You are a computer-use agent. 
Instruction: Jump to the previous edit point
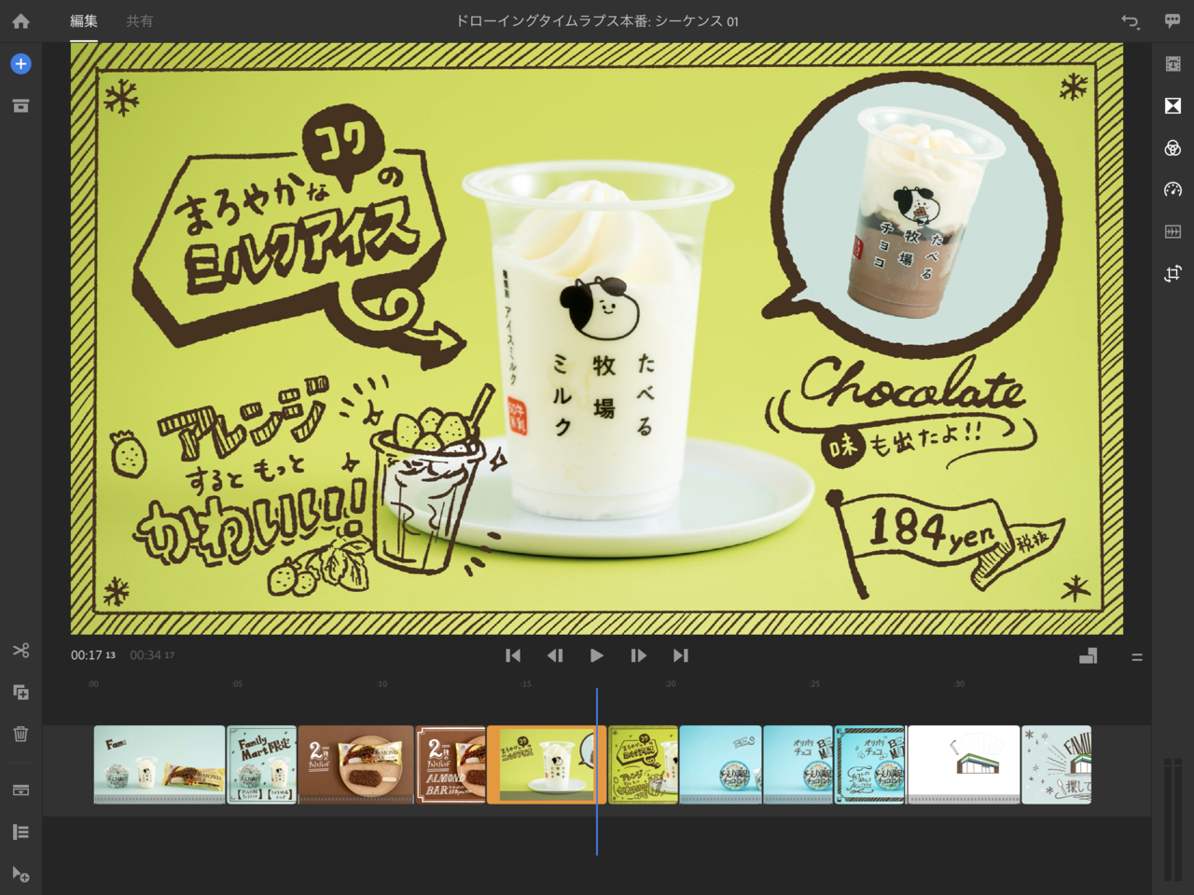tap(513, 655)
